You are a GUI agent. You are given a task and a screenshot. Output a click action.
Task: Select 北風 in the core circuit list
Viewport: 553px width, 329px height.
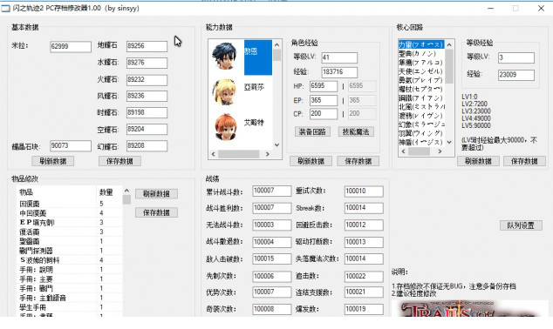[x=420, y=106]
